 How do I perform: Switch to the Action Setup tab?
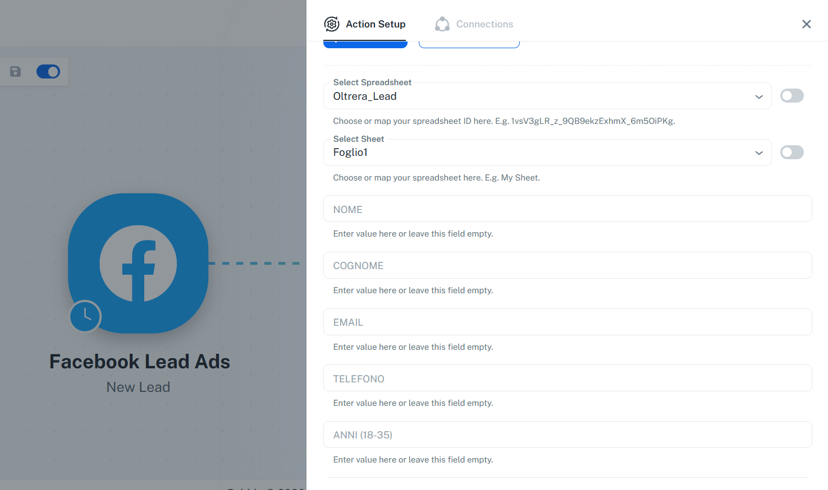pos(365,24)
